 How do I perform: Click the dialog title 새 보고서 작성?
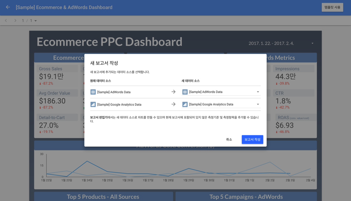[x=104, y=63]
